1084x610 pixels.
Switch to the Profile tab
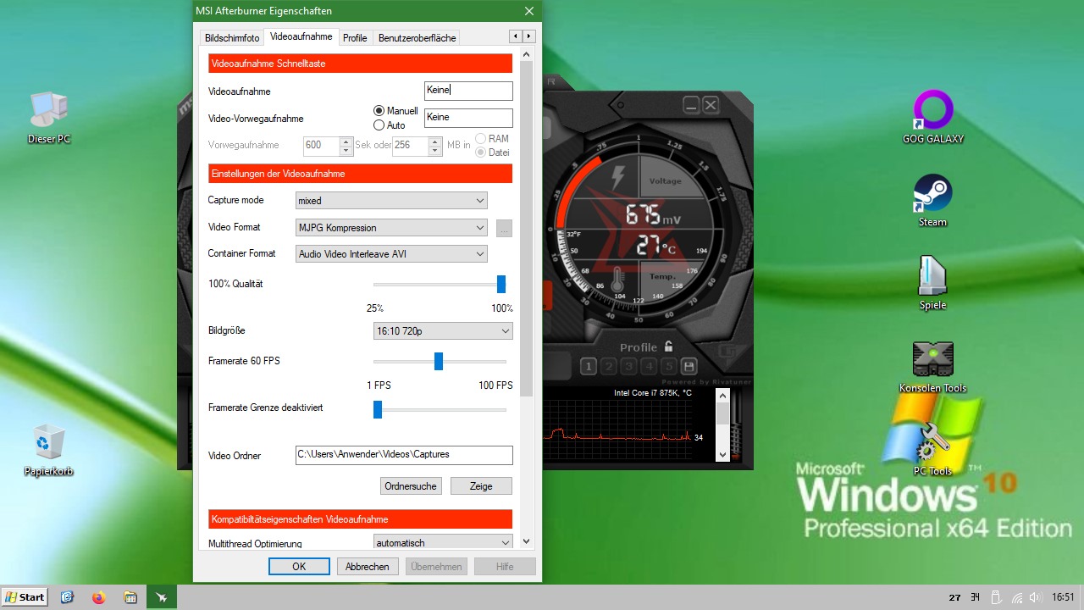pos(355,37)
